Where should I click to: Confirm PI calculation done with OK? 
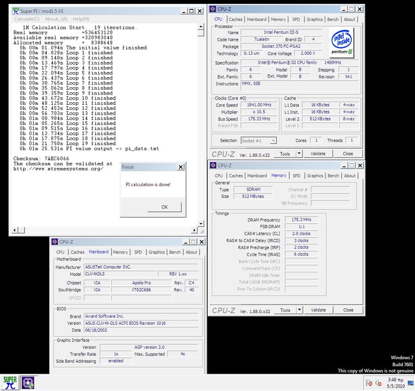click(x=164, y=207)
